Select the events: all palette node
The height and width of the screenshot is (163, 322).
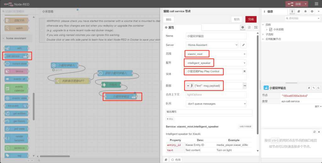pos(17,79)
